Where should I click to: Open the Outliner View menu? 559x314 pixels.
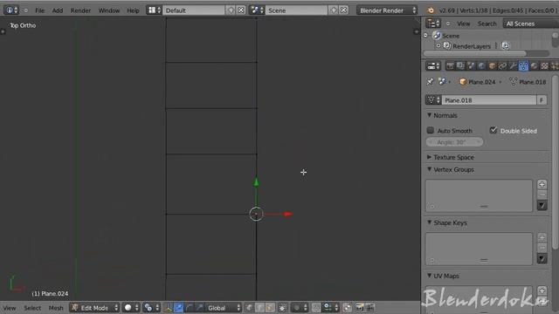pyautogui.click(x=464, y=24)
